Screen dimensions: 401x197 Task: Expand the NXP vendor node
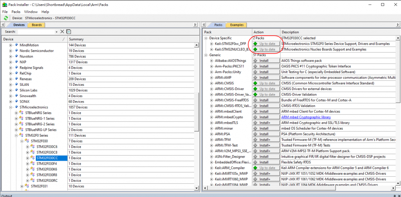11,62
